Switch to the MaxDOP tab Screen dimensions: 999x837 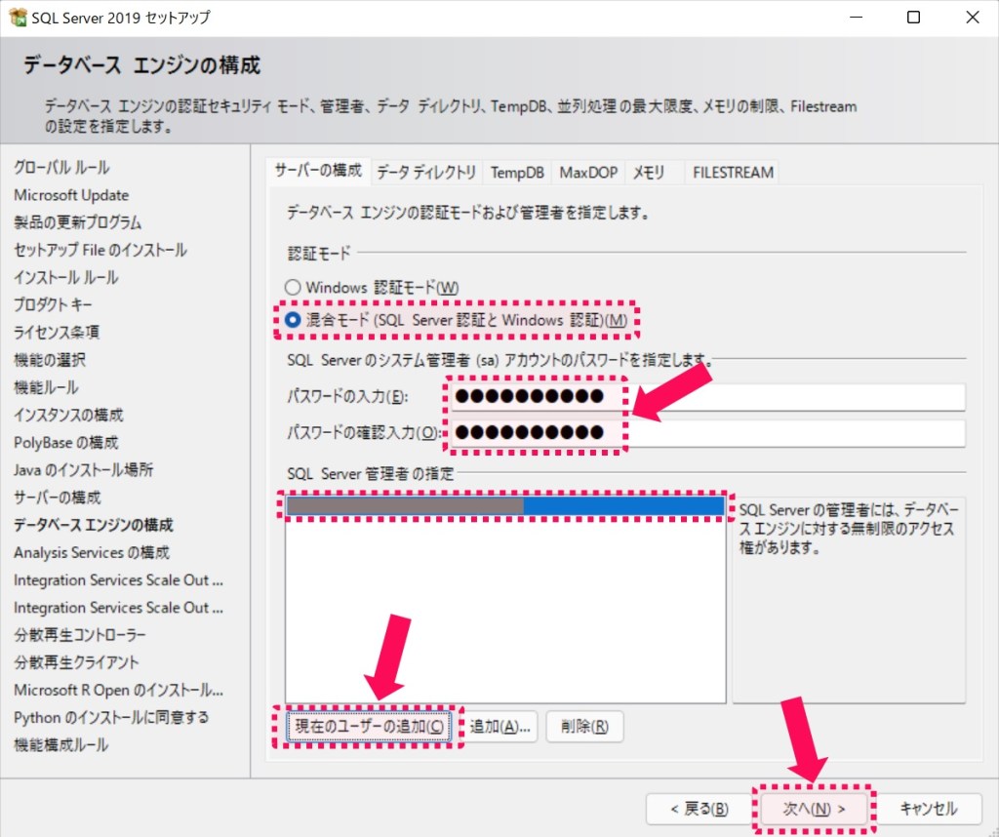coord(588,173)
